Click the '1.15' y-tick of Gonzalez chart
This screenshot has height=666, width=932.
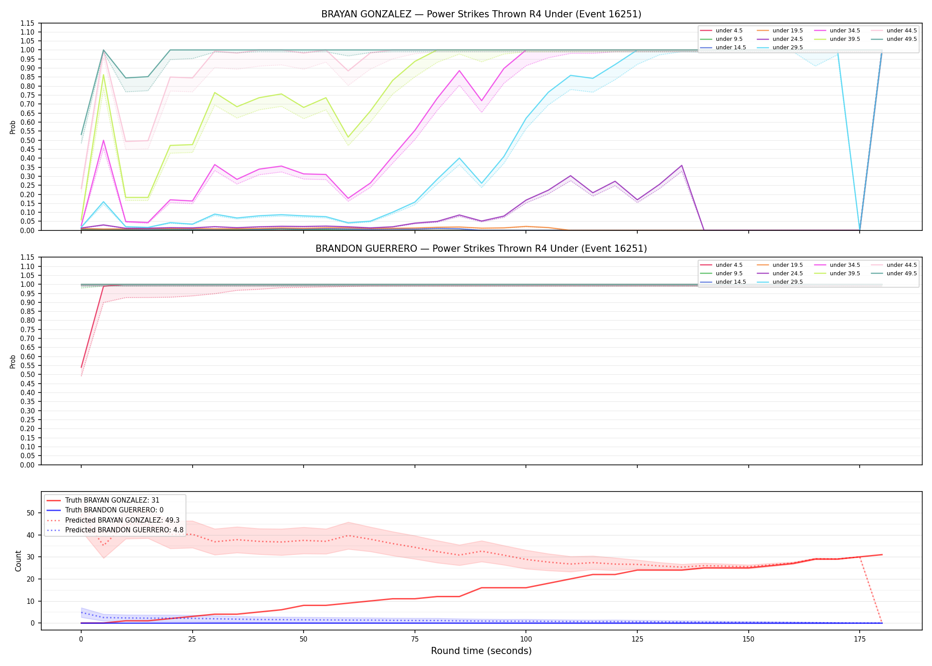(27, 23)
